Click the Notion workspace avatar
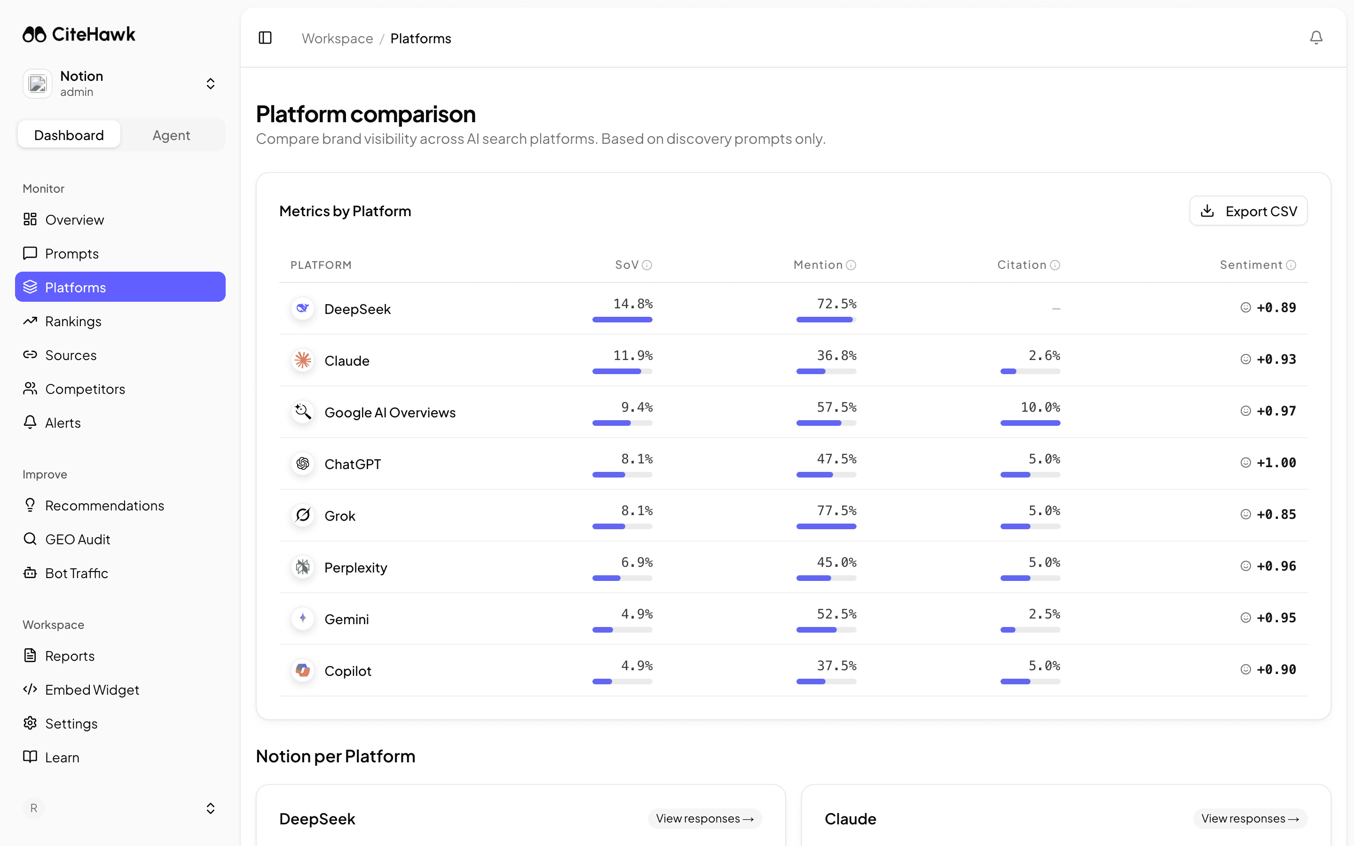This screenshot has width=1354, height=846. 38,84
